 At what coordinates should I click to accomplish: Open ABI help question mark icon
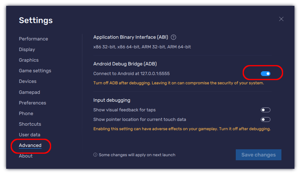[x=173, y=37]
